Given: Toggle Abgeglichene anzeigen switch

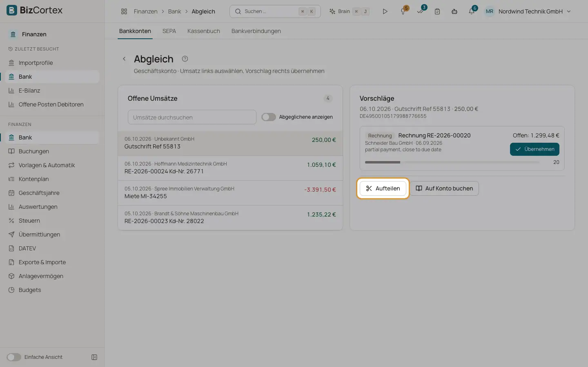Looking at the screenshot, I should click(269, 117).
